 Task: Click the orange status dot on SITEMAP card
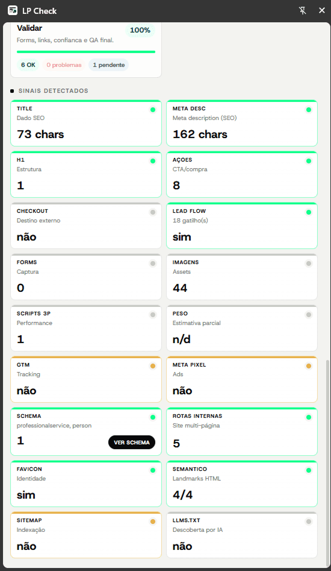pos(153,522)
